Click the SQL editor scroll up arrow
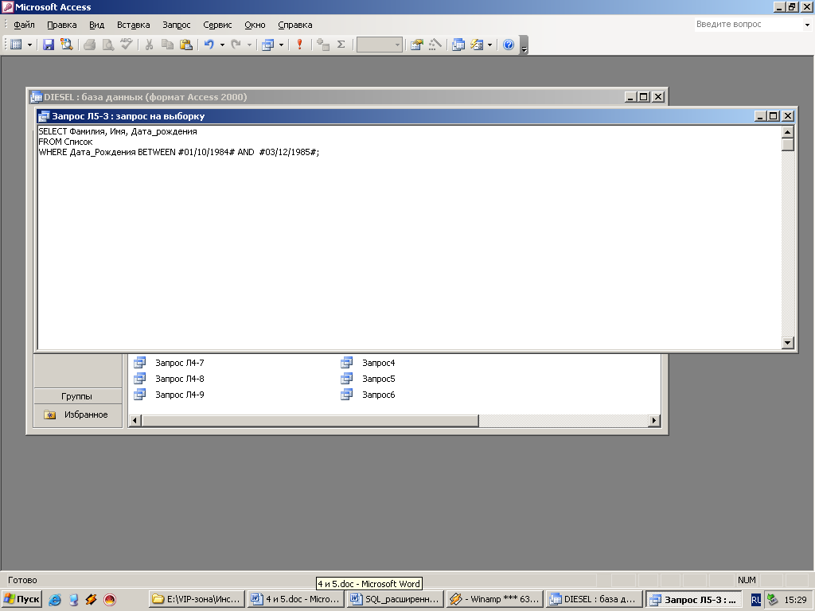The width and height of the screenshot is (815, 611). (787, 132)
